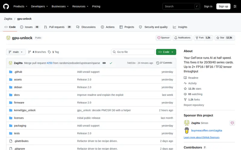Click the Notifications button

click(x=182, y=38)
